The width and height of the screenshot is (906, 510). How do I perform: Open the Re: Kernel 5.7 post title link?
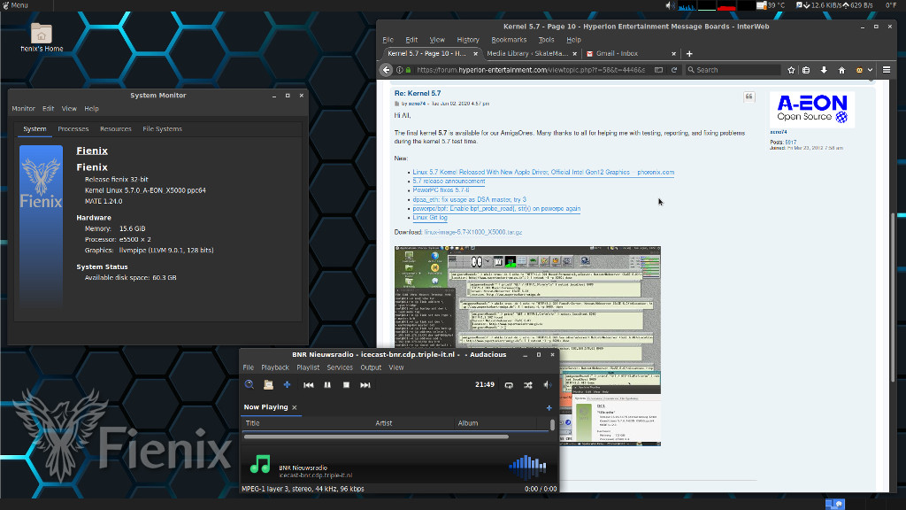pyautogui.click(x=418, y=93)
